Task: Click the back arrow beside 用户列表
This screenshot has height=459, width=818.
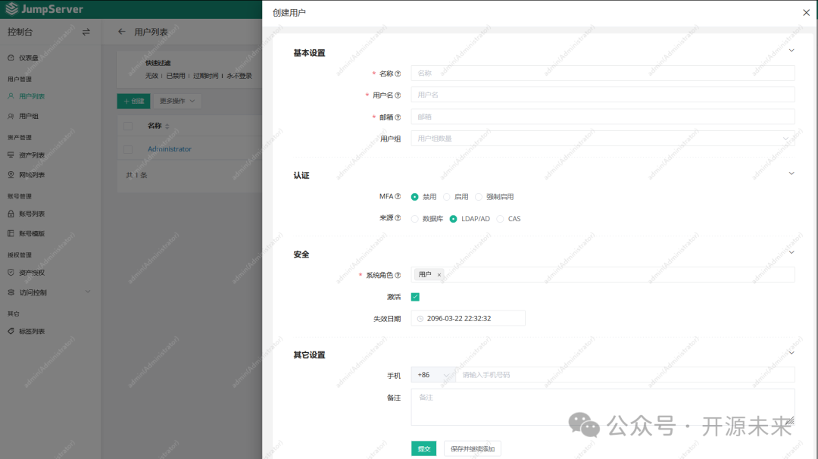Action: (x=121, y=32)
